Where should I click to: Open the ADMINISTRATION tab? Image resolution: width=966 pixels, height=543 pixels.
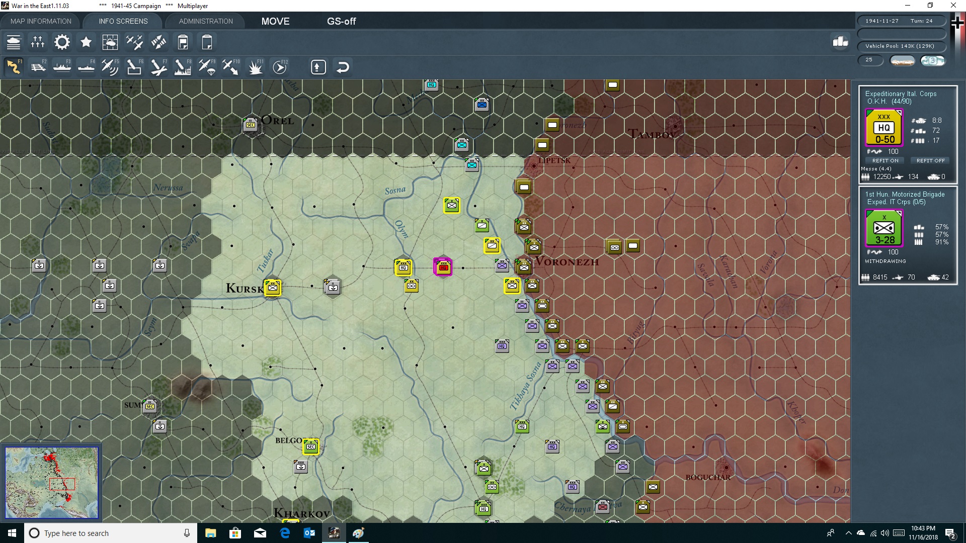click(206, 21)
